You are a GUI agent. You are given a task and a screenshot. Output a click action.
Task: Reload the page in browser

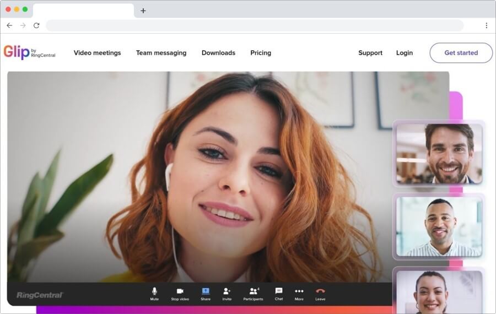pyautogui.click(x=36, y=25)
